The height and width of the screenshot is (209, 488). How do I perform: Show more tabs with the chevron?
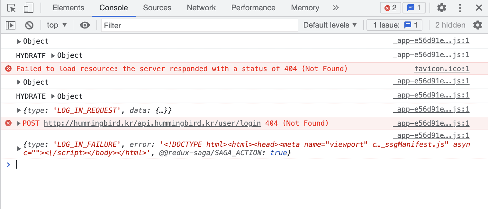(336, 8)
